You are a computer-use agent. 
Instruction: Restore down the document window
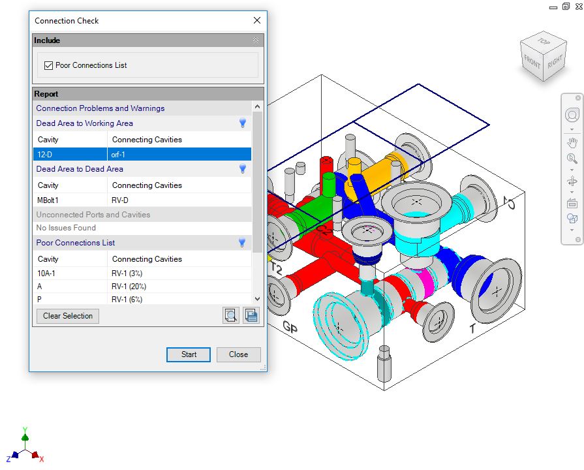[x=566, y=7]
